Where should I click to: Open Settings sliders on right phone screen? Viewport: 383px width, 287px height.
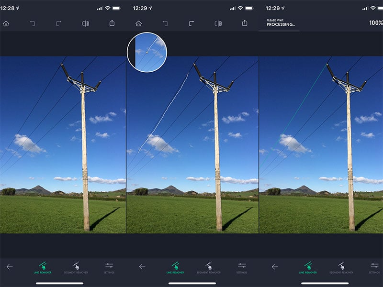click(374, 268)
